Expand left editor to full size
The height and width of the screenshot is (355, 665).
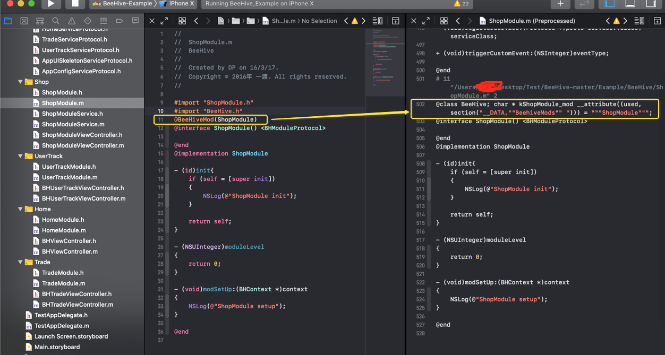(164, 21)
